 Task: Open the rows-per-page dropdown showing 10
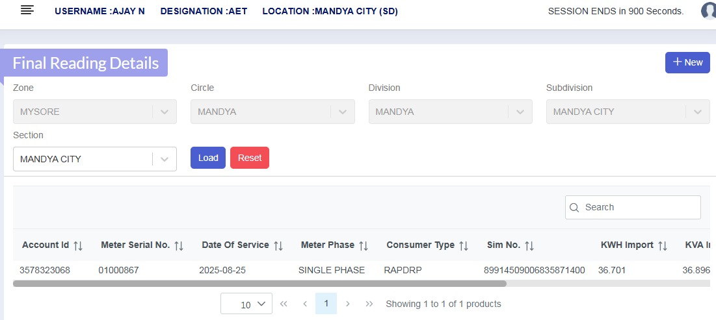246,304
